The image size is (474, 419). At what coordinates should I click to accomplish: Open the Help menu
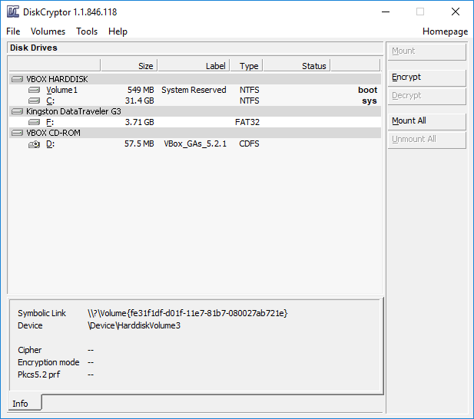[x=118, y=31]
